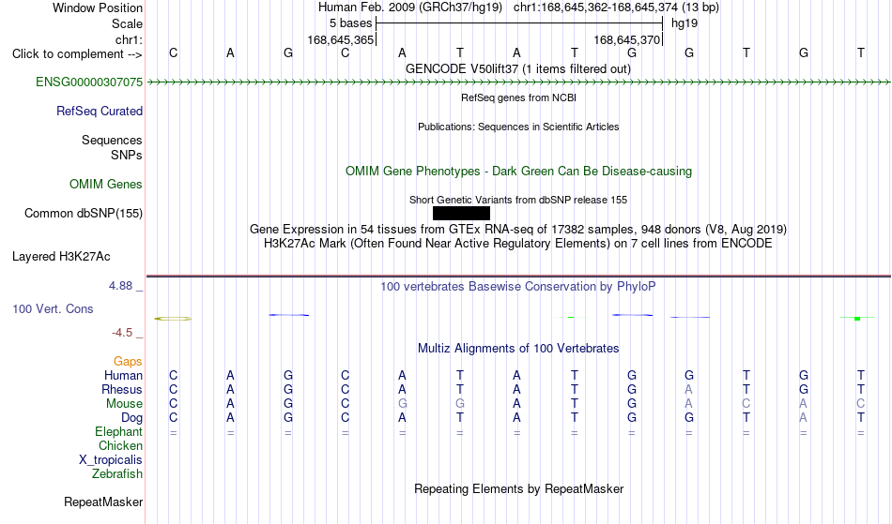Click the 5 bases scale bar
Screen dimensions: 892x524
point(519,23)
